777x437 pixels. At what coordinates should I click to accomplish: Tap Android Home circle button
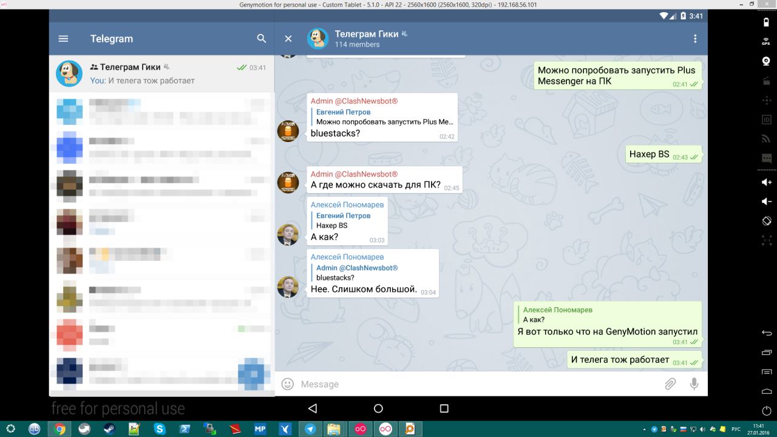[x=378, y=408]
